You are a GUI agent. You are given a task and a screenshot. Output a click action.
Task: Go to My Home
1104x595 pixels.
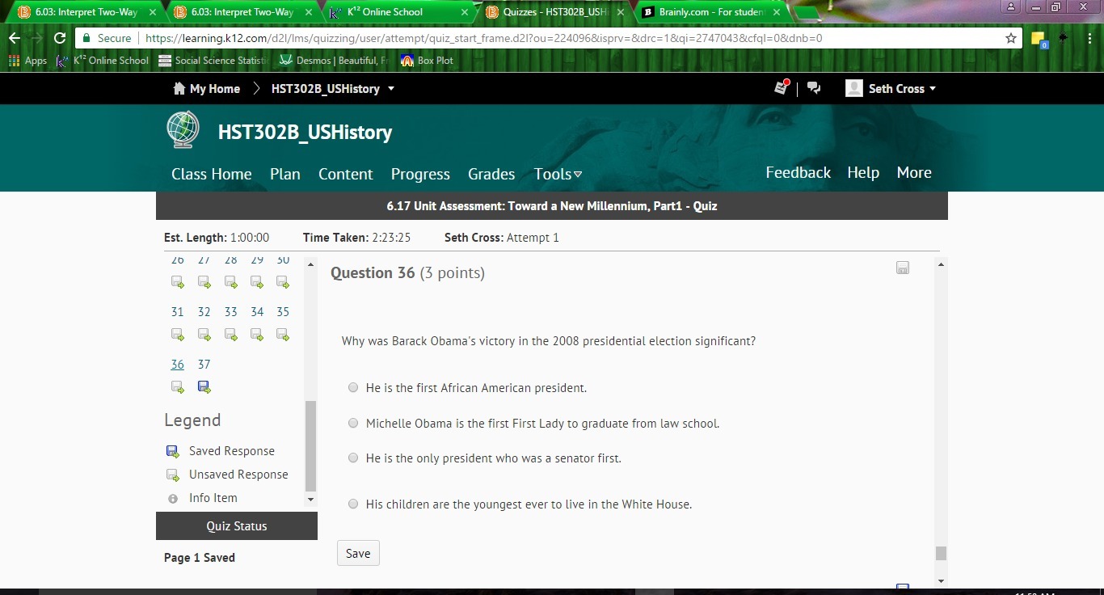207,89
